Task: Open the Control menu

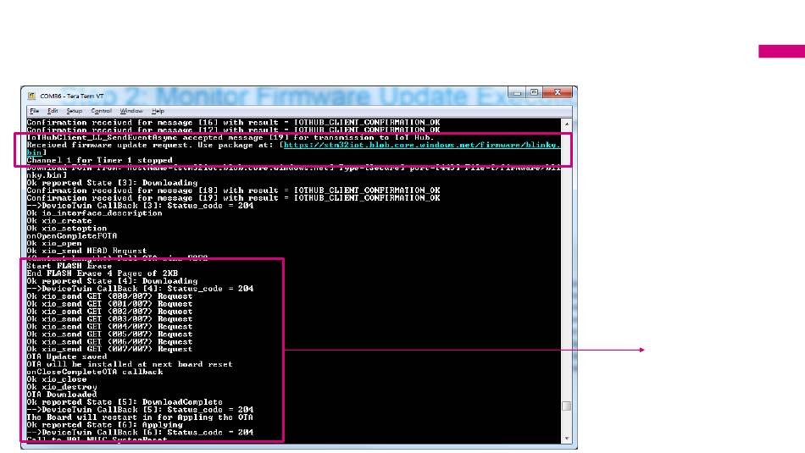Action: [101, 111]
